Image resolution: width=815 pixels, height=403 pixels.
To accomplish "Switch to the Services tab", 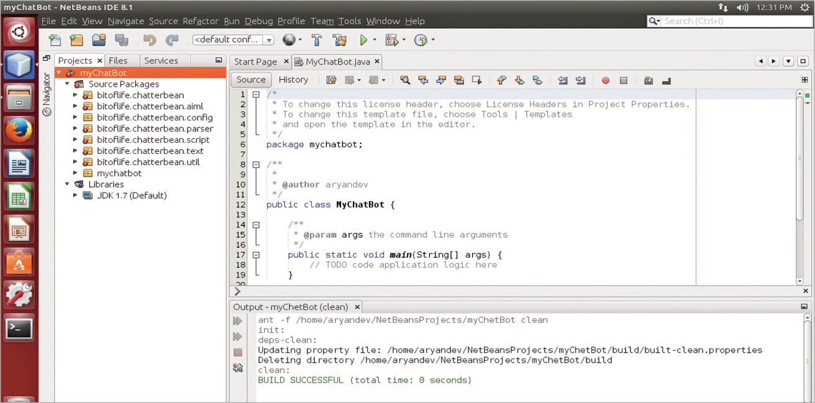I will click(x=161, y=60).
